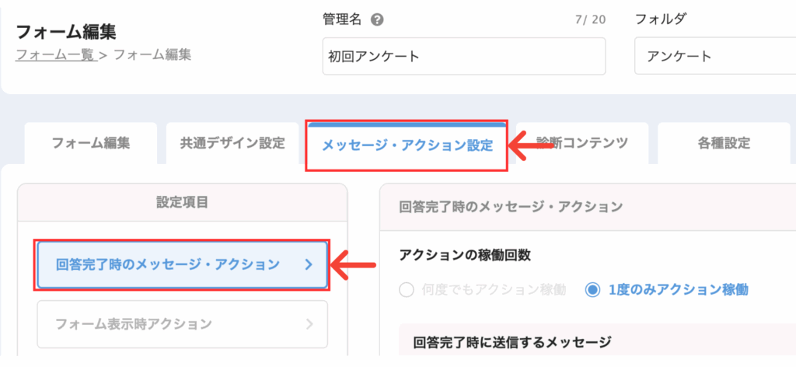Click the 設定項目 panel header

[182, 202]
